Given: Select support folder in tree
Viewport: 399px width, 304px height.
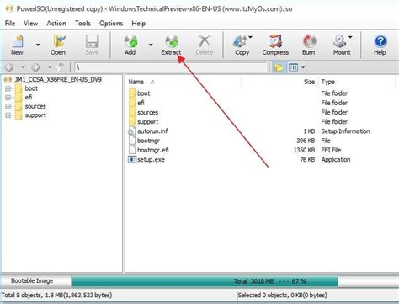Looking at the screenshot, I should click(35, 115).
